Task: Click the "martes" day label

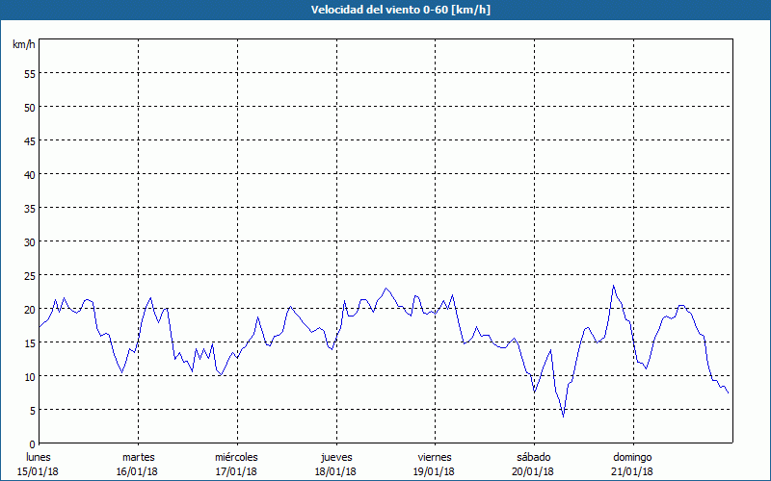Action: tap(138, 457)
